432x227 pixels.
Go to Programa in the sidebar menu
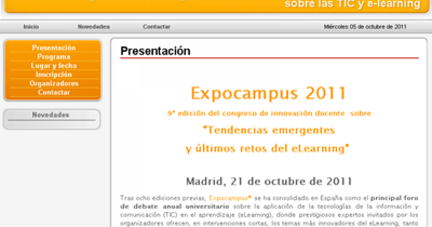pos(54,57)
